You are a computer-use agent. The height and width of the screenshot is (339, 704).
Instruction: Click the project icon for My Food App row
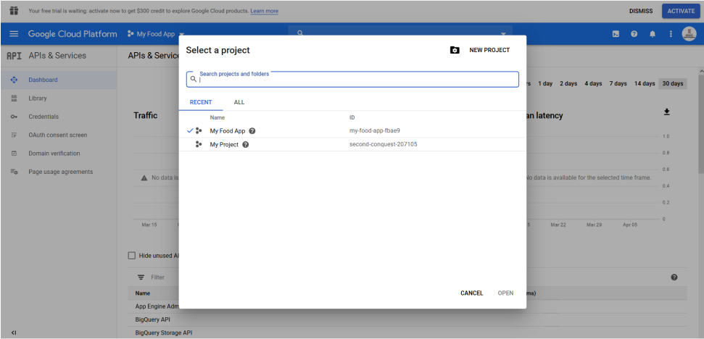[199, 131]
